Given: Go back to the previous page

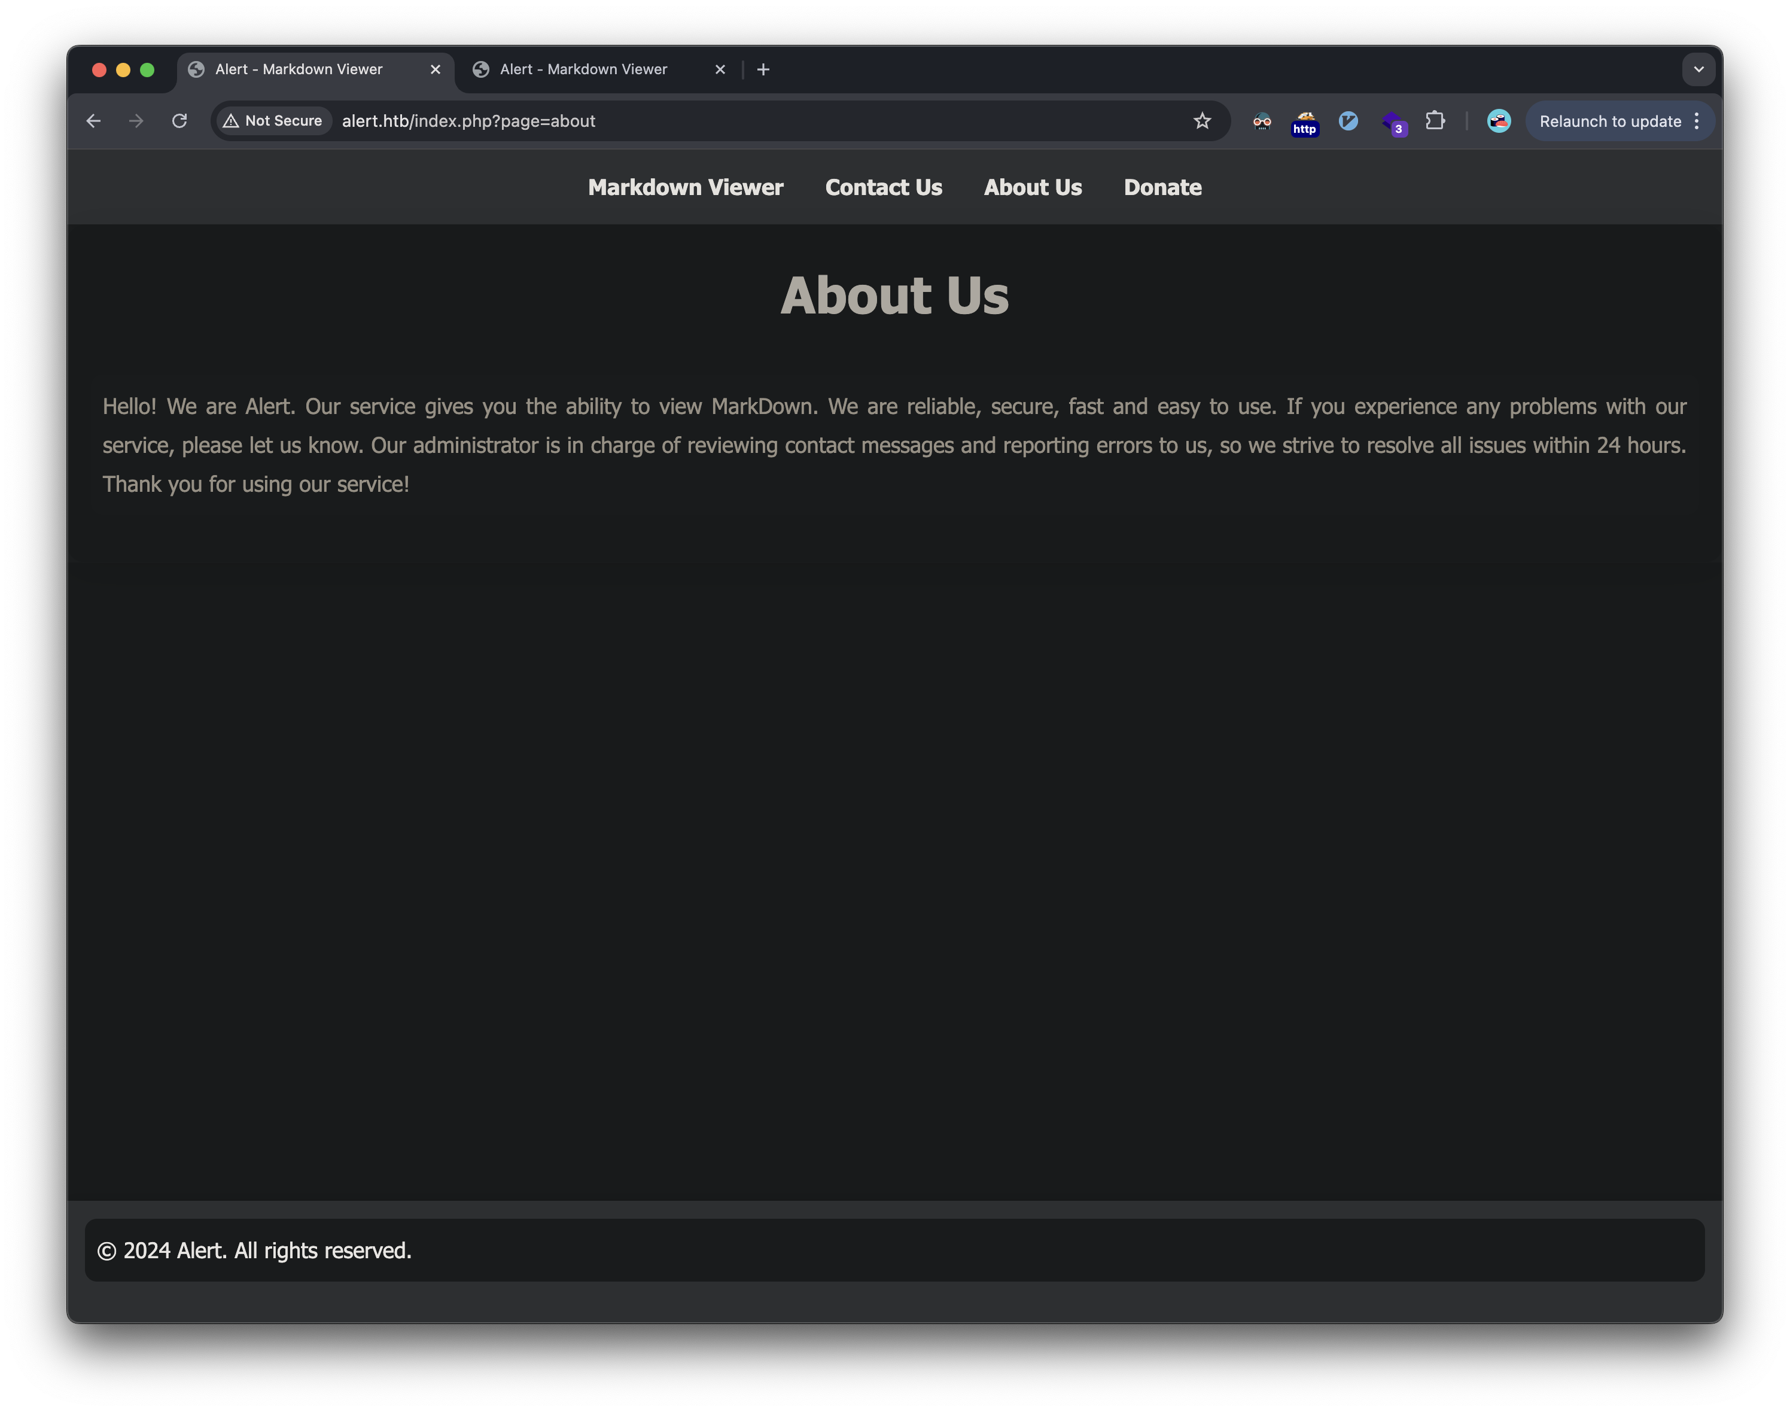Looking at the screenshot, I should 93,121.
